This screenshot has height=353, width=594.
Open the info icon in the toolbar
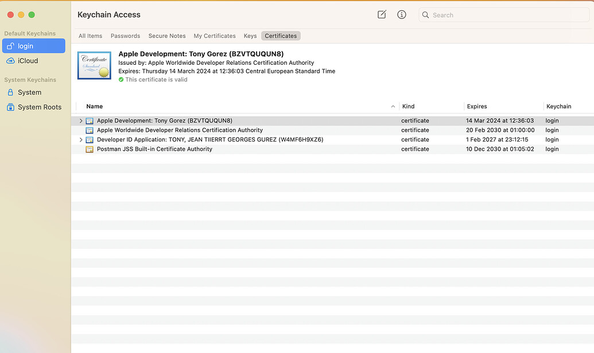(401, 14)
